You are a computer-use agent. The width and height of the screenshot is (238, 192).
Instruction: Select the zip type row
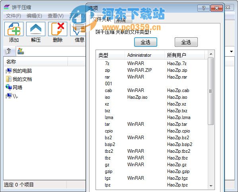click(152, 70)
